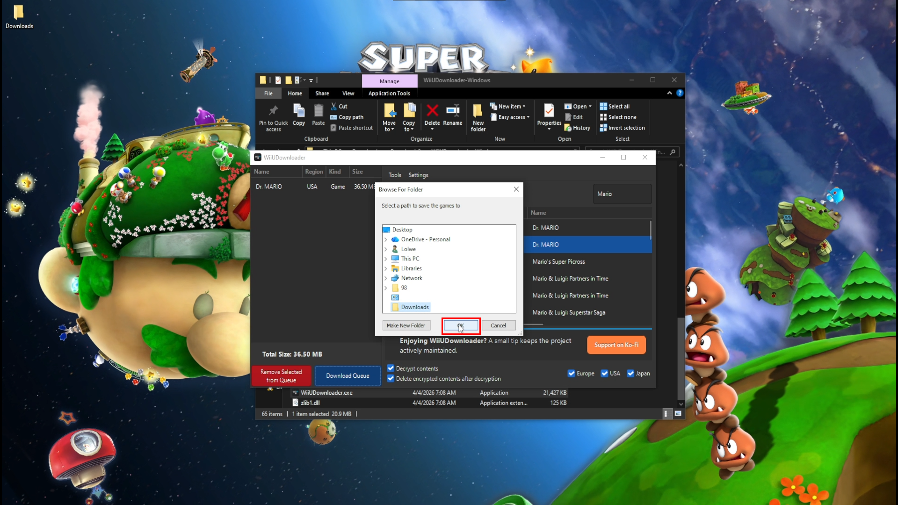Expand the Network node
This screenshot has height=505, width=898.
386,278
